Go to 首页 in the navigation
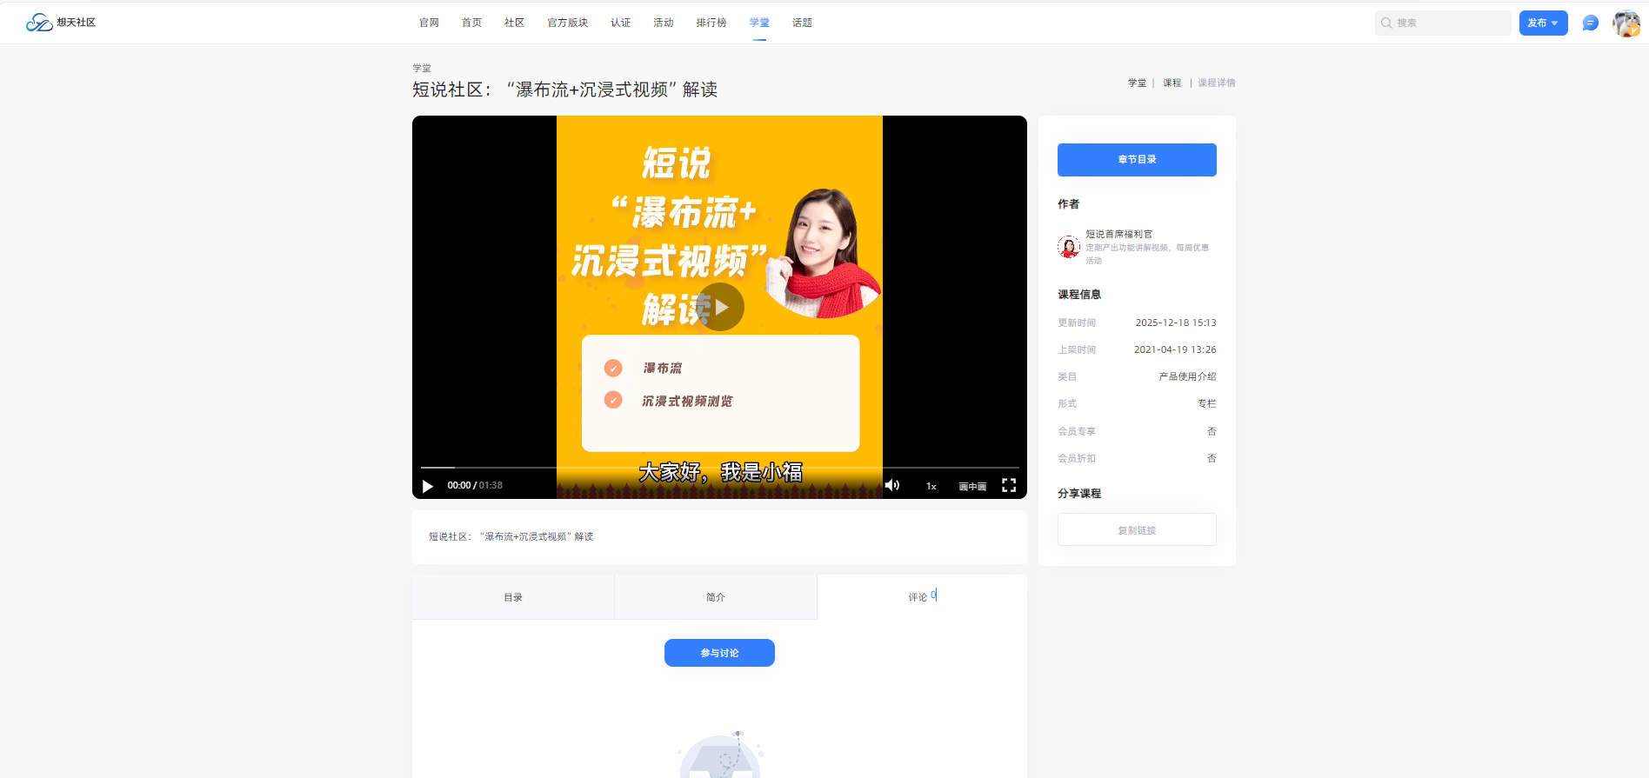 coord(471,23)
